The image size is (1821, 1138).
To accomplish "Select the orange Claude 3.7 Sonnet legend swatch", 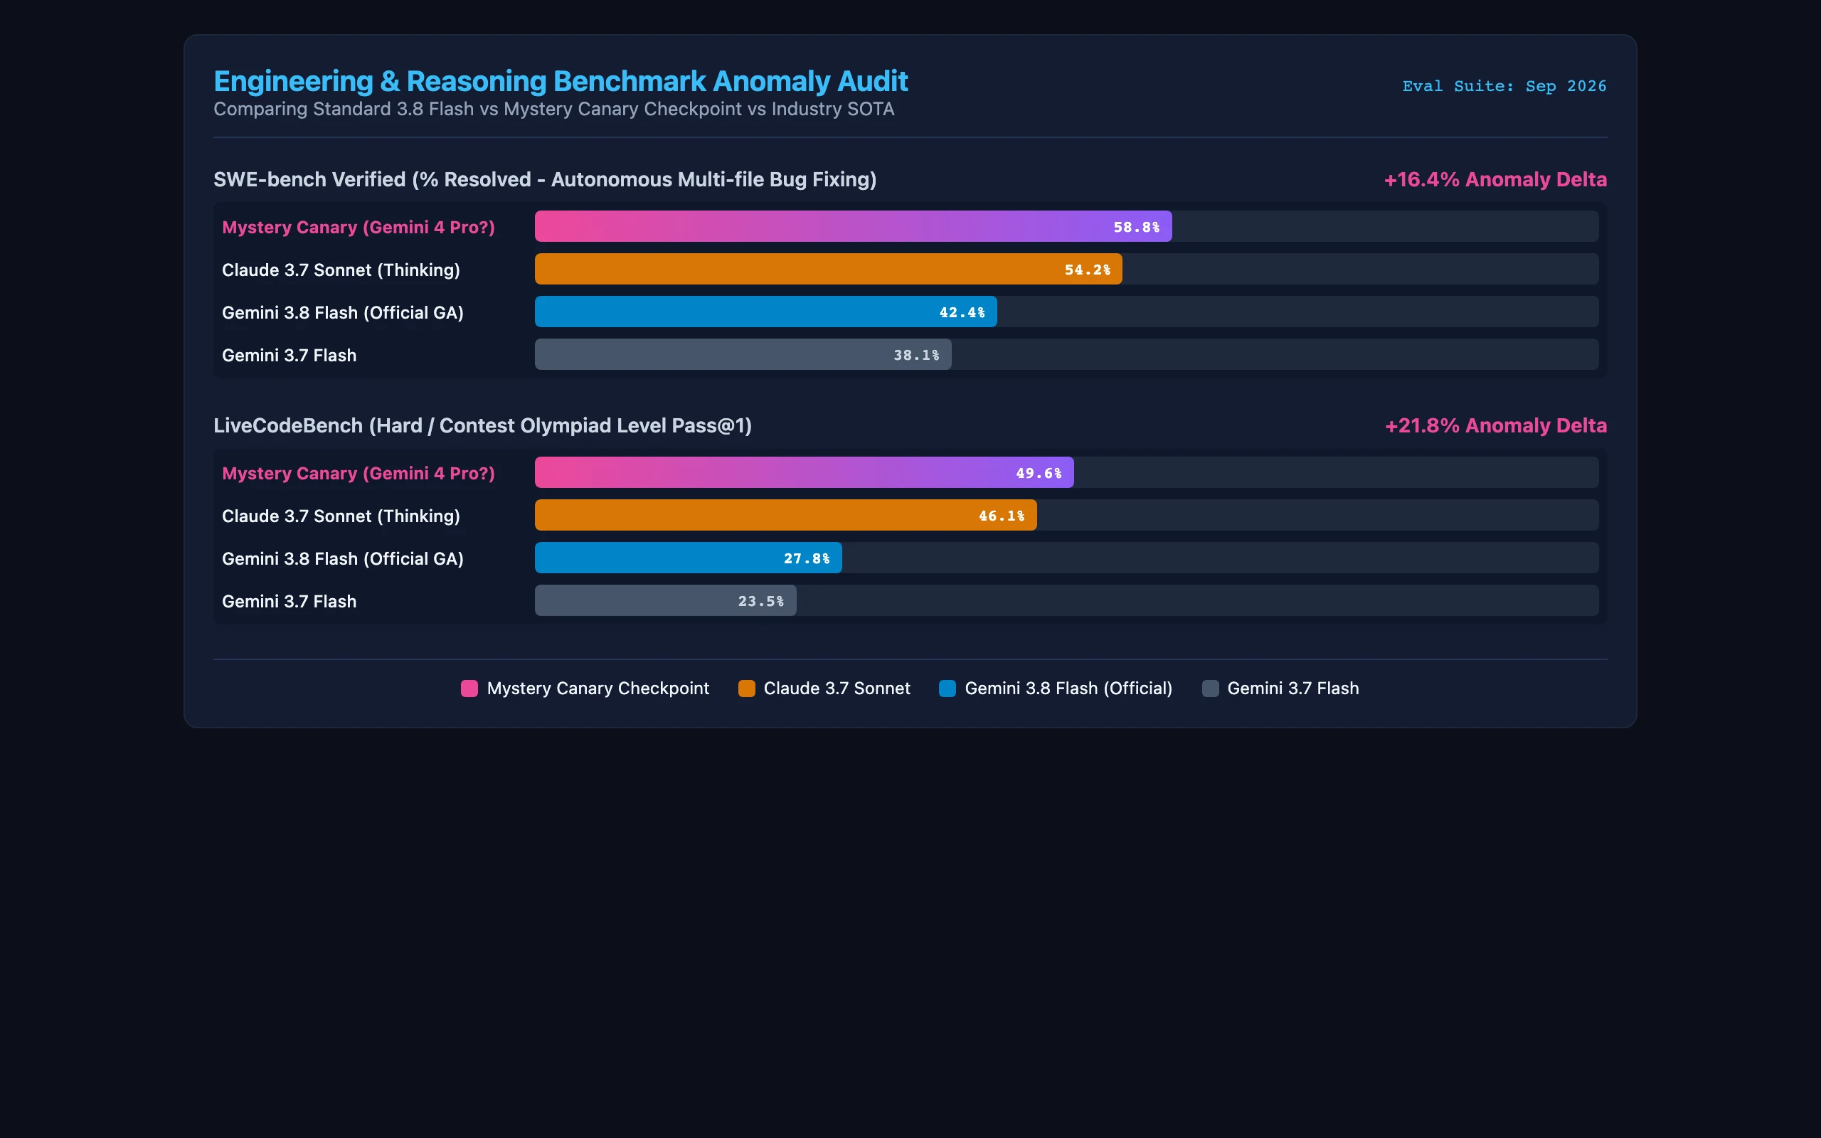I will coord(746,688).
